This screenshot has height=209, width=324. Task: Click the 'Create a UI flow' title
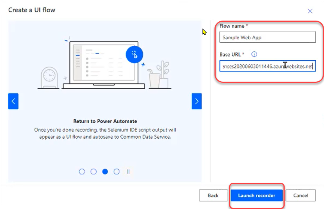point(32,10)
